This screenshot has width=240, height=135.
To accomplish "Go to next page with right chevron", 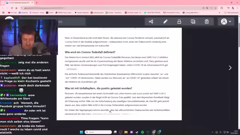I will click(230, 68).
